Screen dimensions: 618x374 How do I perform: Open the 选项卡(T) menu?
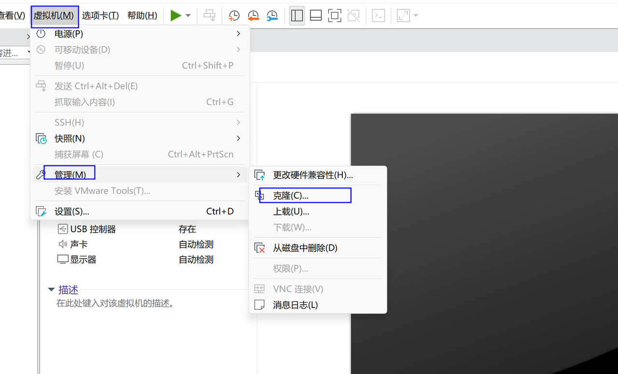point(100,15)
